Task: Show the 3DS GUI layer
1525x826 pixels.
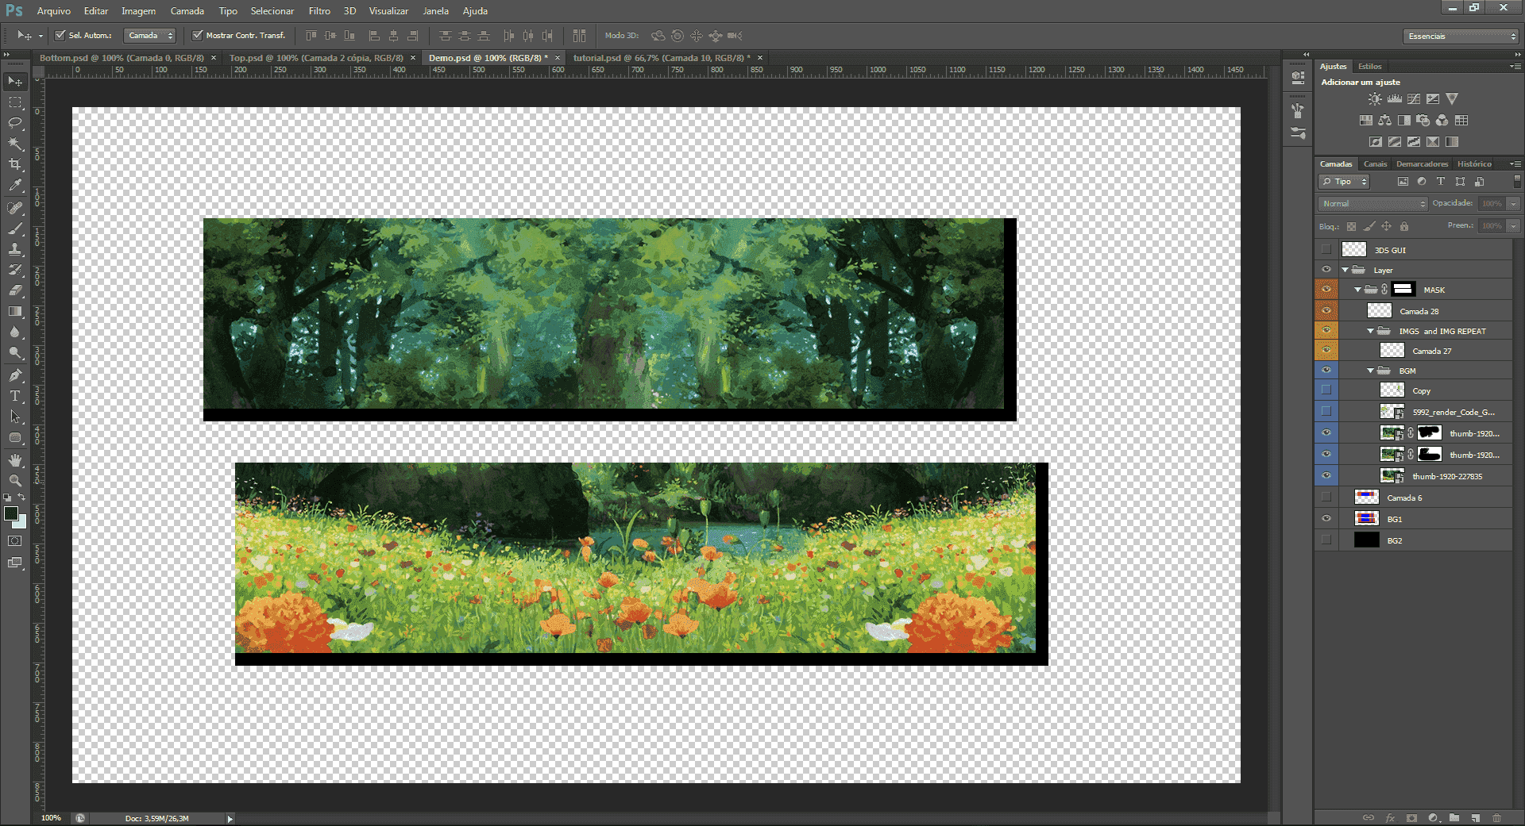Action: pos(1326,250)
